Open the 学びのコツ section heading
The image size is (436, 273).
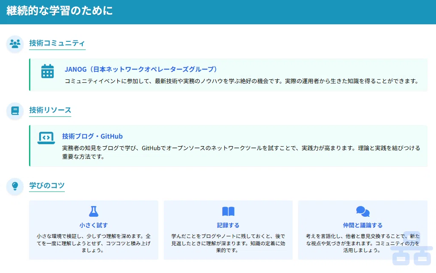tap(47, 186)
